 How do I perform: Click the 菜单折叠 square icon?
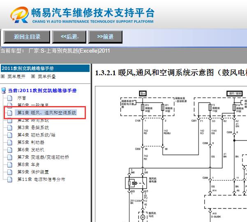coord(33,76)
